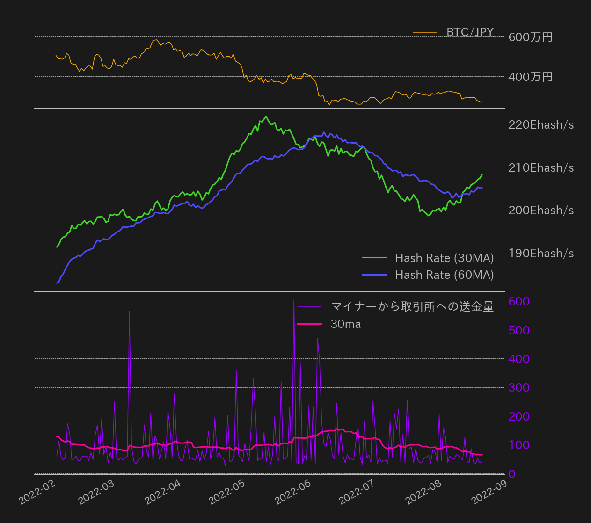
Task: Disable the 30ma moving average series
Action: [346, 324]
